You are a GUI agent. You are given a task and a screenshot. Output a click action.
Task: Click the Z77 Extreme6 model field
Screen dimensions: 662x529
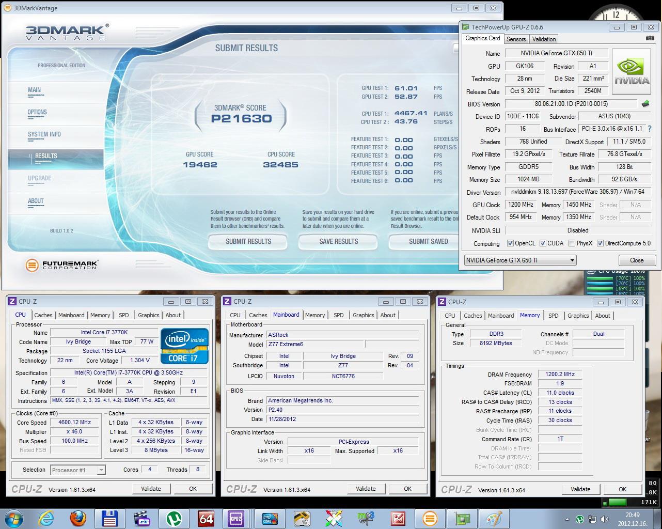click(314, 344)
